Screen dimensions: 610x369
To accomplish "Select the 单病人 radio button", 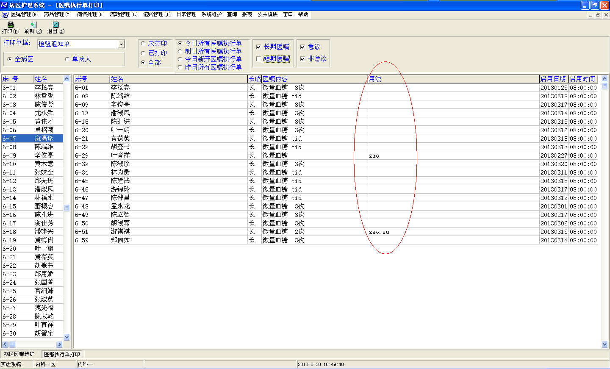I will point(67,59).
